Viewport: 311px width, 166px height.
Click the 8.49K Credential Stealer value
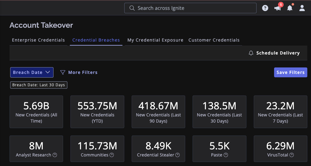pyautogui.click(x=158, y=146)
